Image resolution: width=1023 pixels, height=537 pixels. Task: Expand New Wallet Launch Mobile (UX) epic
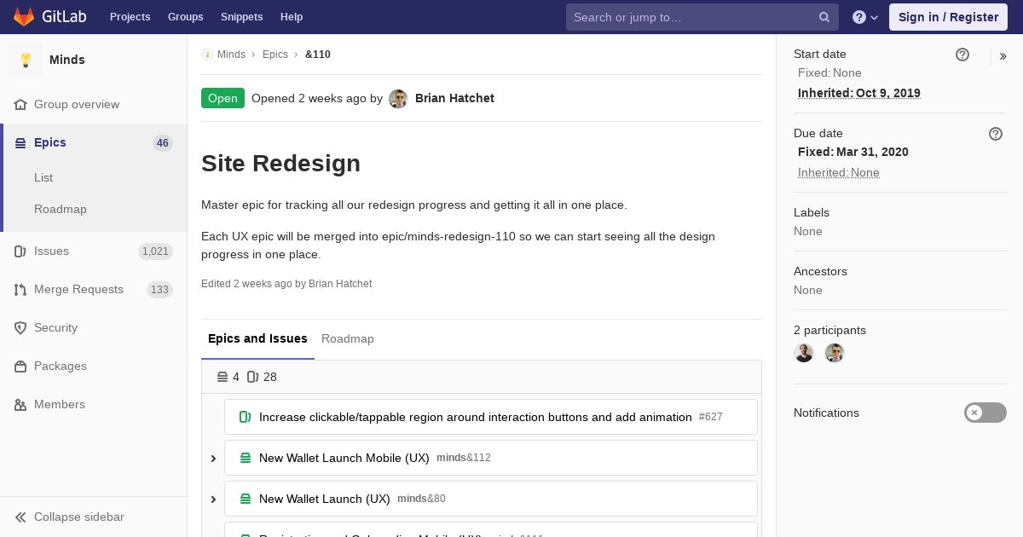point(213,459)
